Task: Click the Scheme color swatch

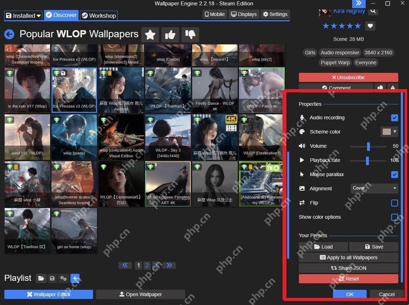Action: click(x=386, y=132)
